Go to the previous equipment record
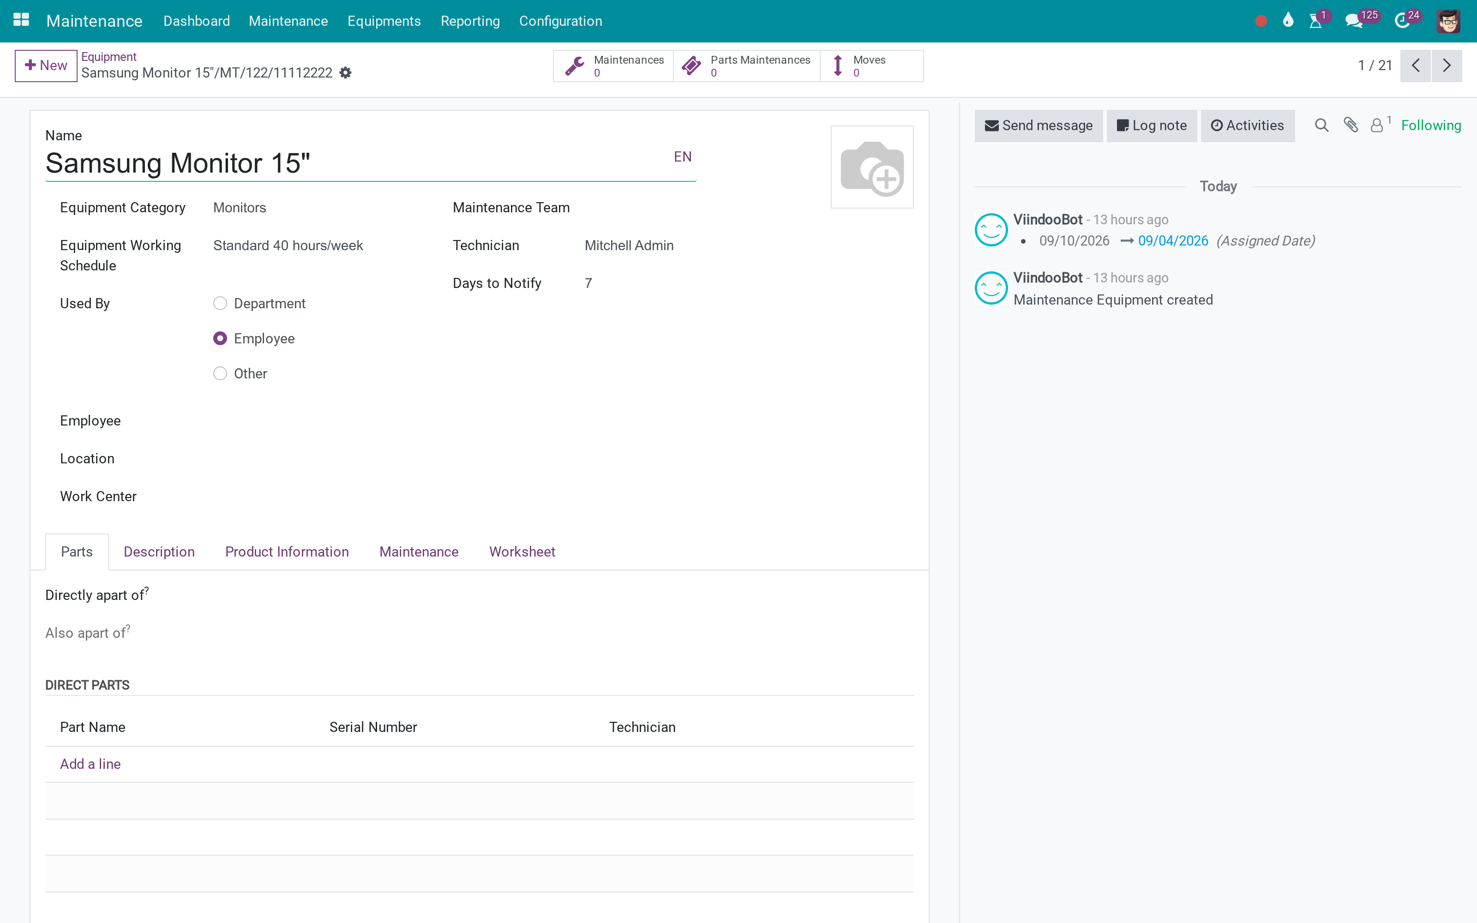 pyautogui.click(x=1415, y=66)
